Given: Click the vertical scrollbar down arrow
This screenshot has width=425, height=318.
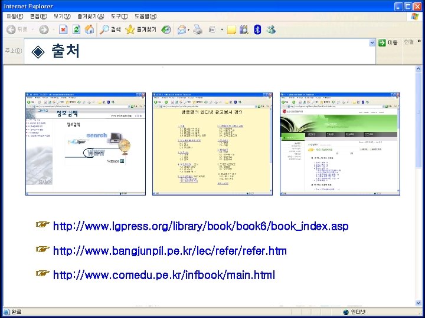Looking at the screenshot, I should [419, 303].
